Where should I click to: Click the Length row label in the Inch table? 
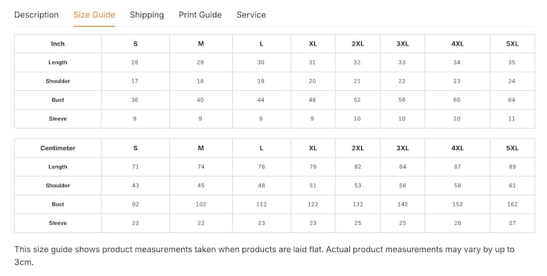[58, 63]
